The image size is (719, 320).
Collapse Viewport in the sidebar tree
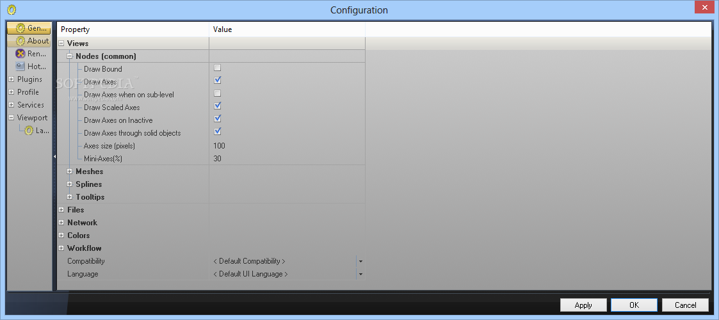click(11, 118)
